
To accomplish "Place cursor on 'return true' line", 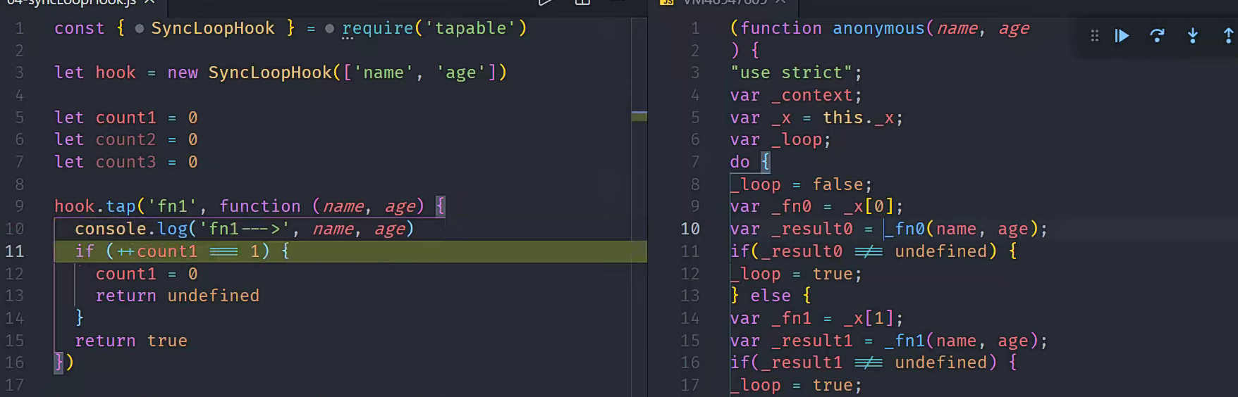I will 131,341.
